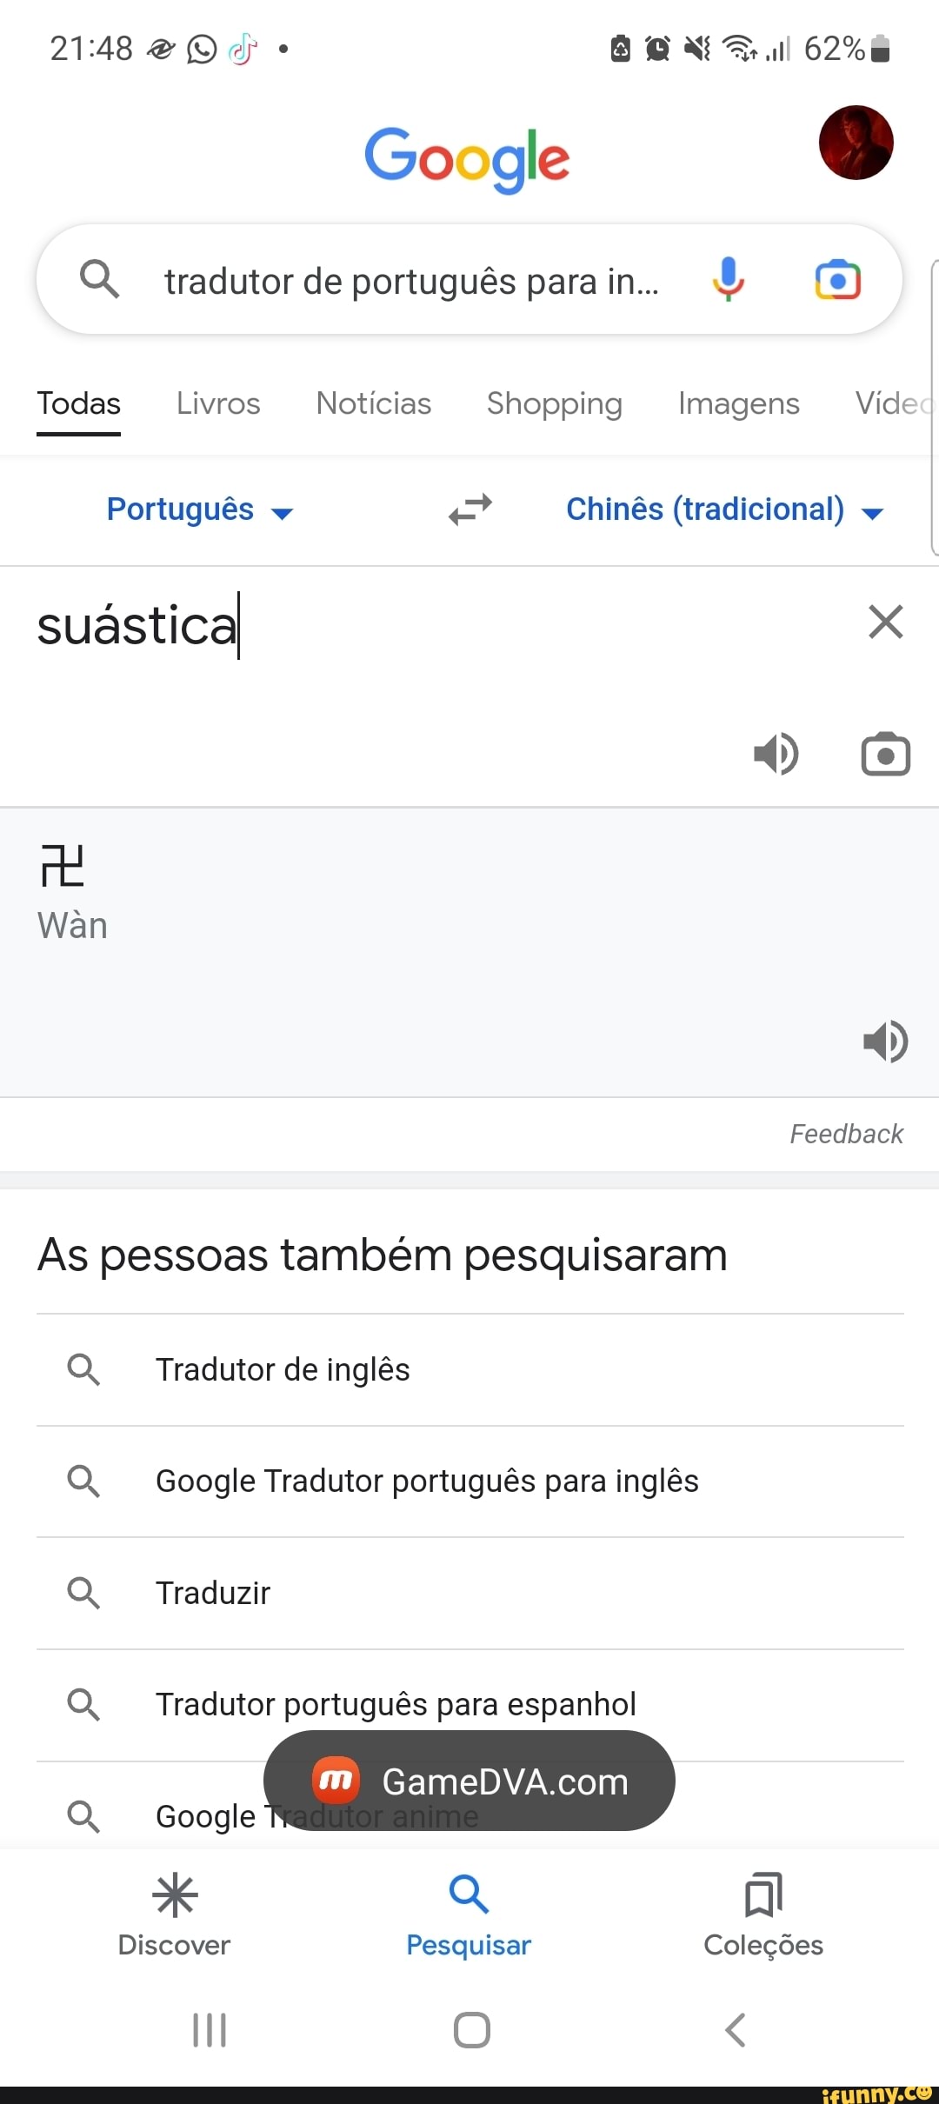Open the Feedback link

[x=846, y=1134]
